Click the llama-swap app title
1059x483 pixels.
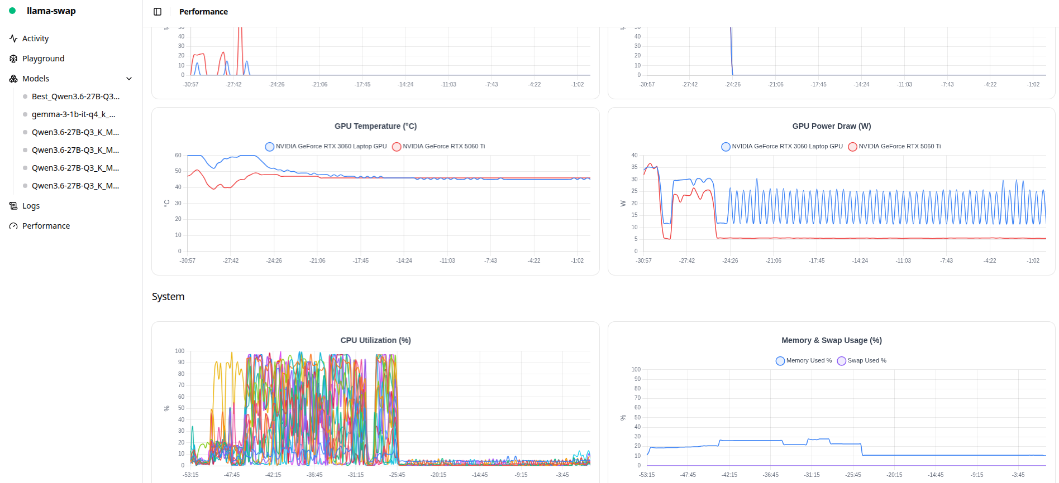[x=51, y=11]
